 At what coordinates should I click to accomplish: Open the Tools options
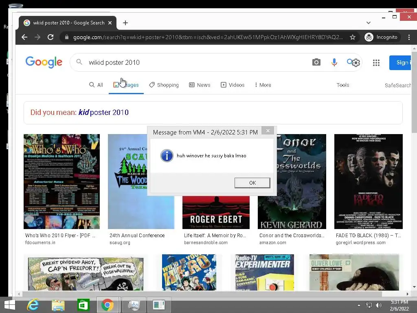(x=343, y=85)
